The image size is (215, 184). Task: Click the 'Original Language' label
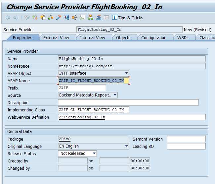point(24,146)
